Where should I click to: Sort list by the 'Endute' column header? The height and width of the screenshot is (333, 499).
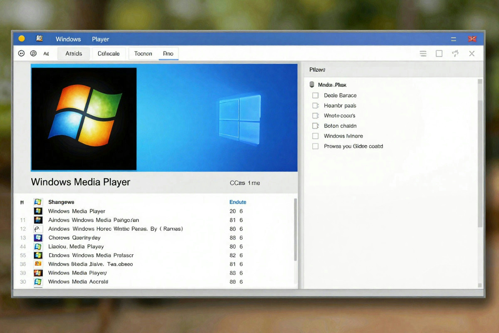click(x=238, y=202)
